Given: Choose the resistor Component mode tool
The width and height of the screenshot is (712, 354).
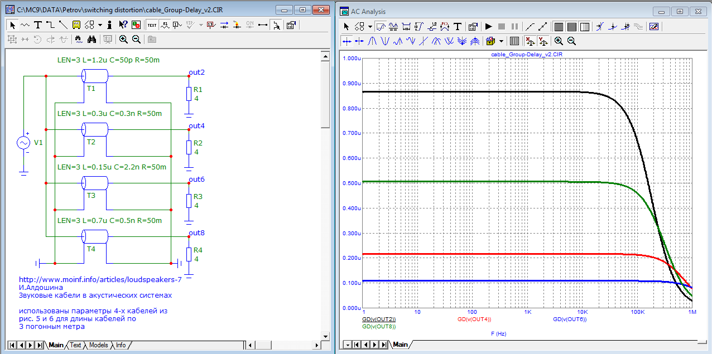Looking at the screenshot, I should point(25,25).
